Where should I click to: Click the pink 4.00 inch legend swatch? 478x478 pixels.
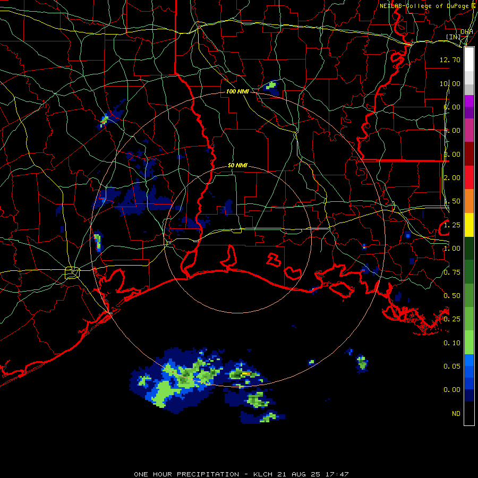pos(469,130)
